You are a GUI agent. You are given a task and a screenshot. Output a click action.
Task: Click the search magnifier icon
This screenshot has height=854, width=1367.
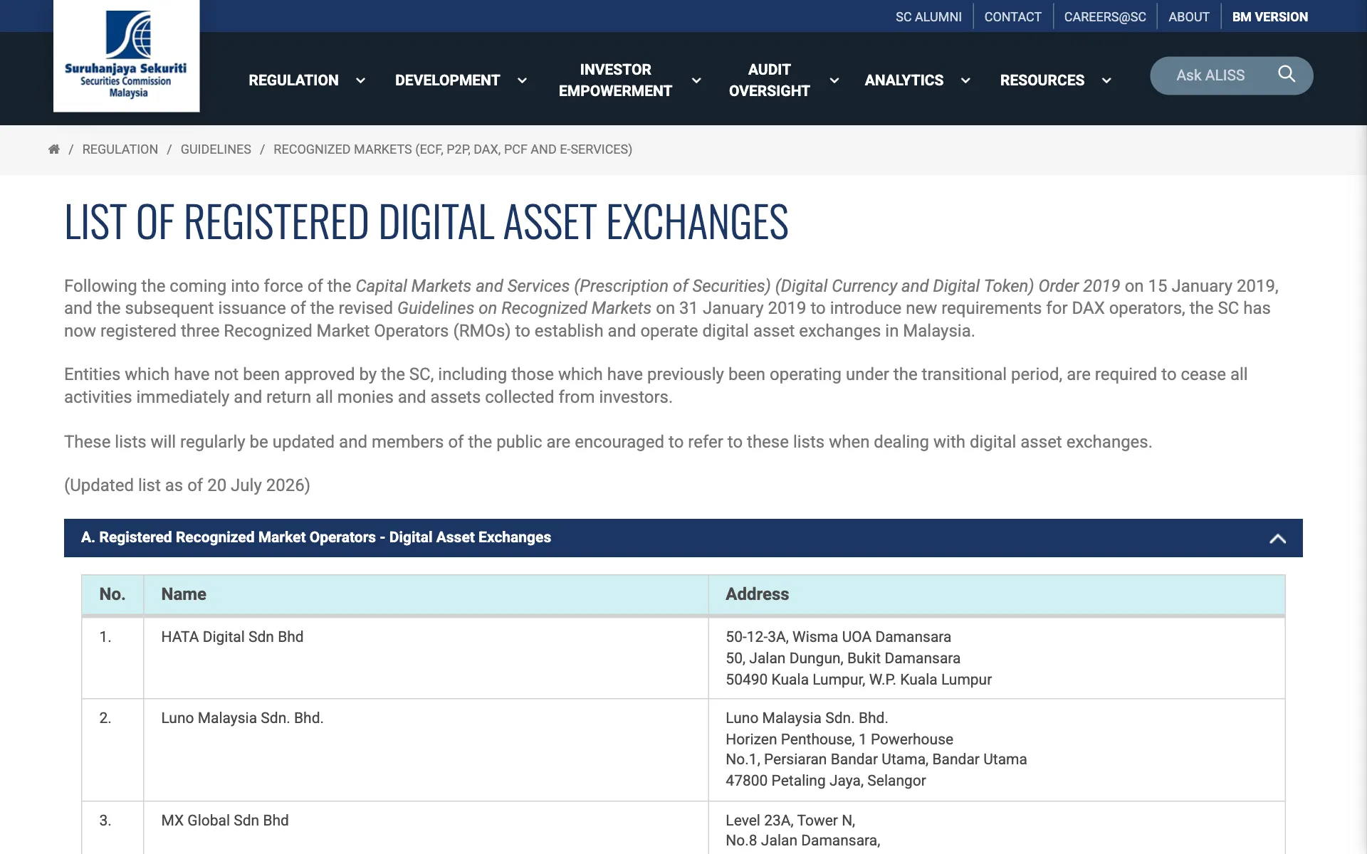pyautogui.click(x=1286, y=74)
